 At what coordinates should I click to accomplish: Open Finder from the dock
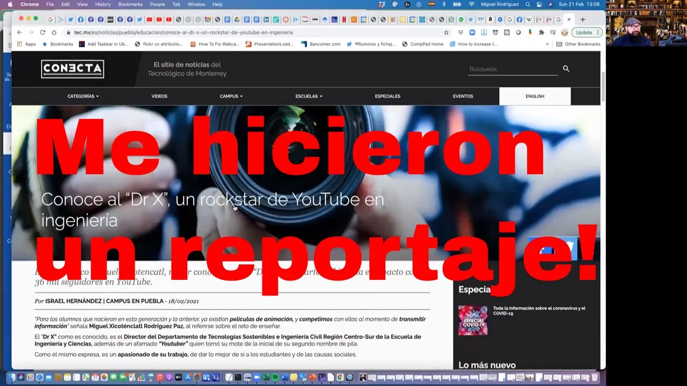pyautogui.click(x=12, y=377)
